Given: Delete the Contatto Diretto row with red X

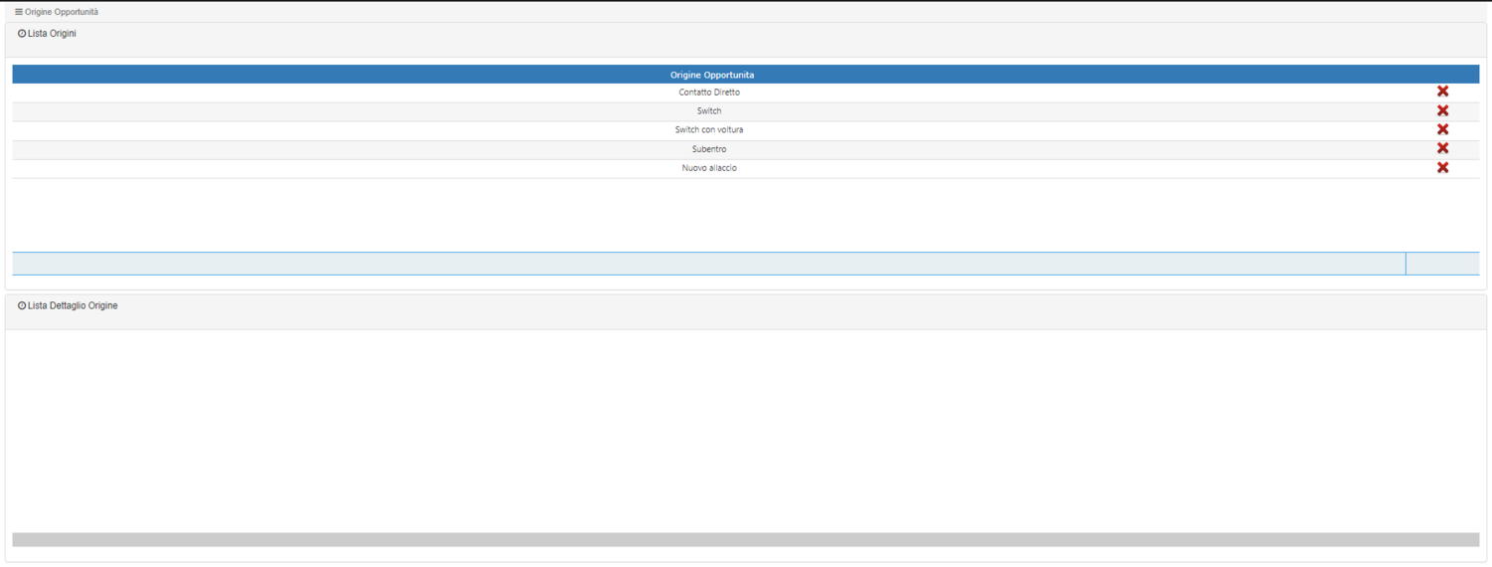Looking at the screenshot, I should pyautogui.click(x=1442, y=92).
